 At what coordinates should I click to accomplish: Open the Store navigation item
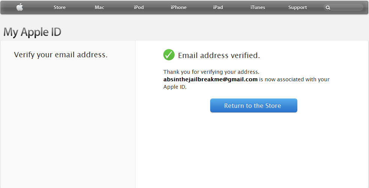pos(60,7)
